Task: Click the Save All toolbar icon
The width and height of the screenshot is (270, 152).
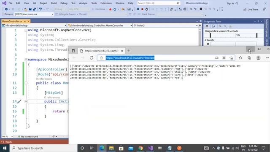Action: (35, 9)
